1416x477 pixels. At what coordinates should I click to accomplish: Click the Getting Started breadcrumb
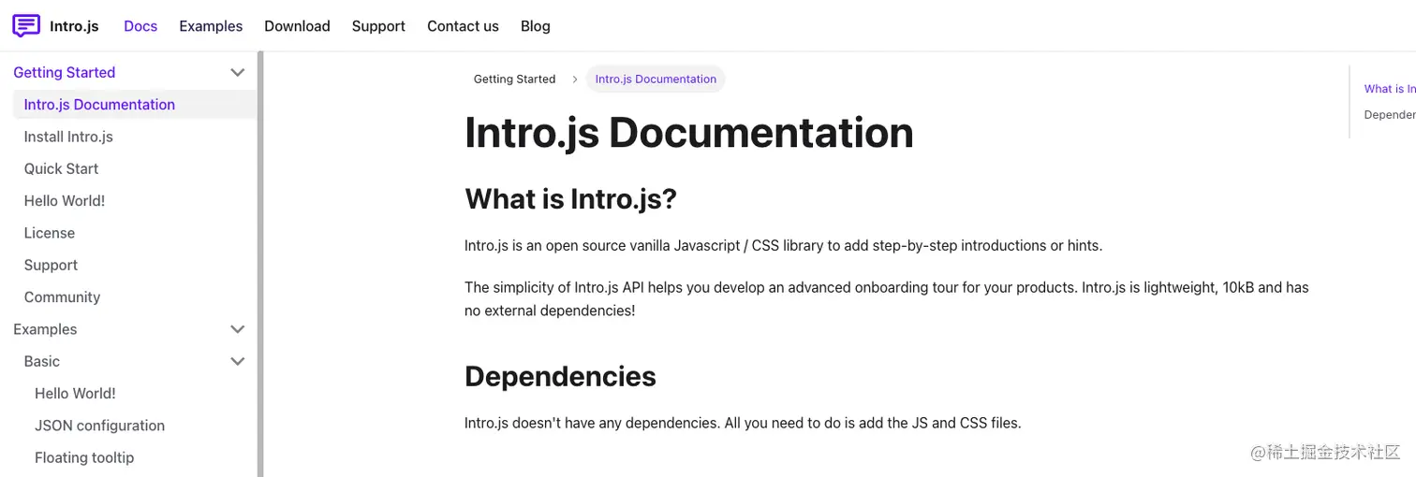[514, 79]
